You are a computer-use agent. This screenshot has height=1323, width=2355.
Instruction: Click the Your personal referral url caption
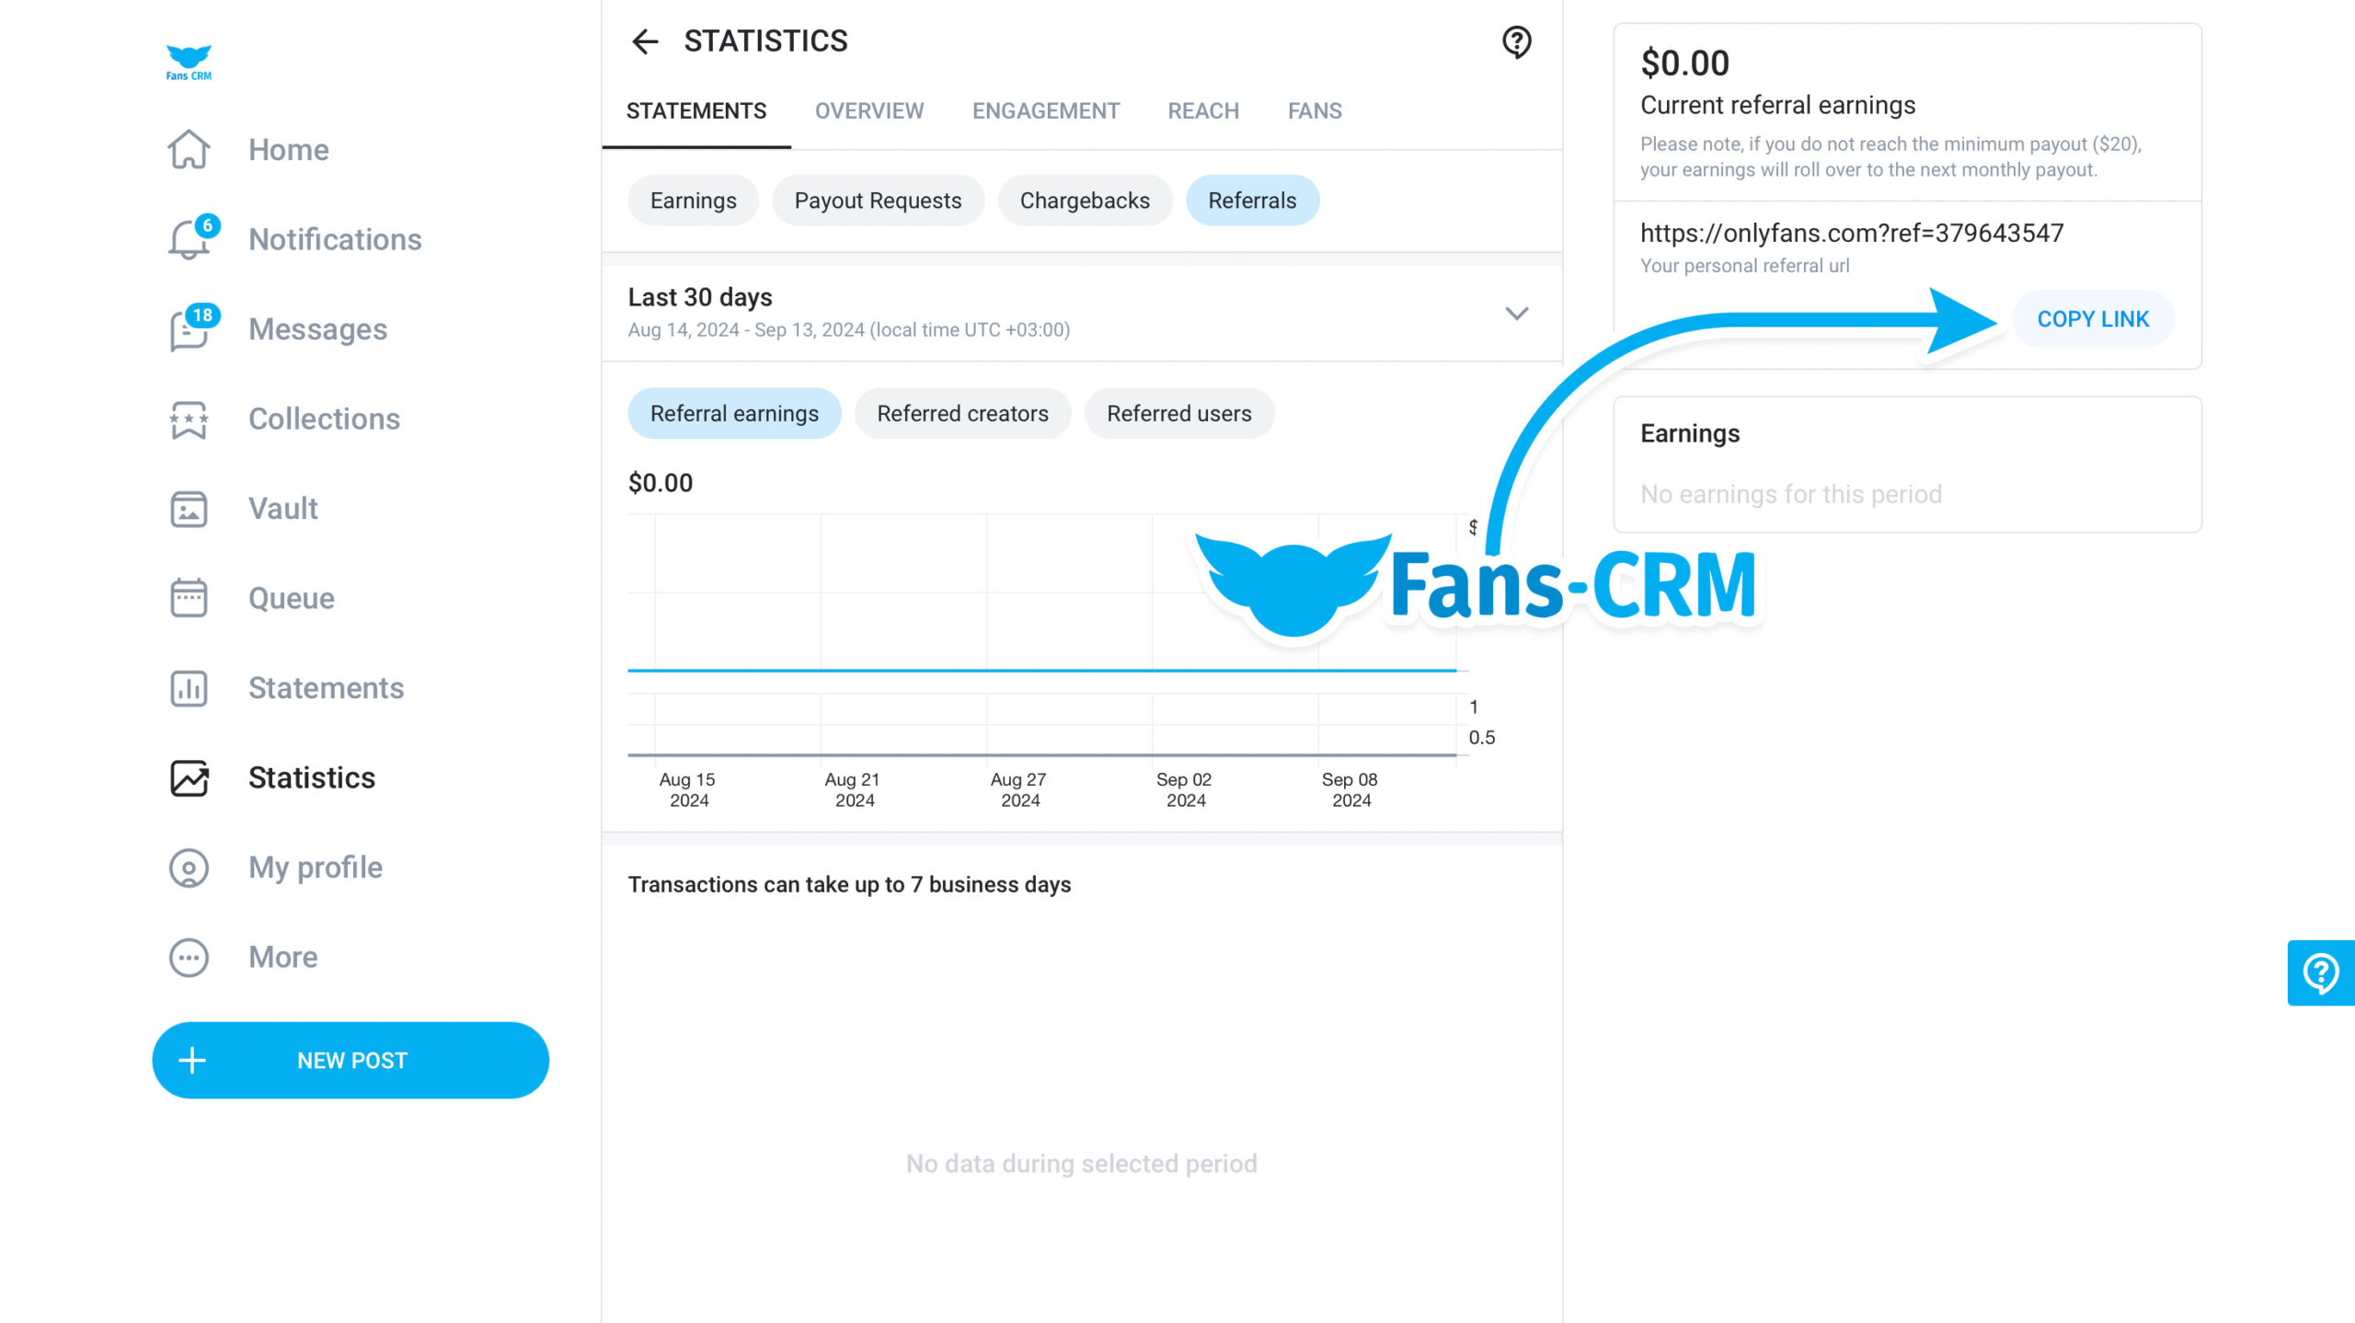click(x=1744, y=266)
